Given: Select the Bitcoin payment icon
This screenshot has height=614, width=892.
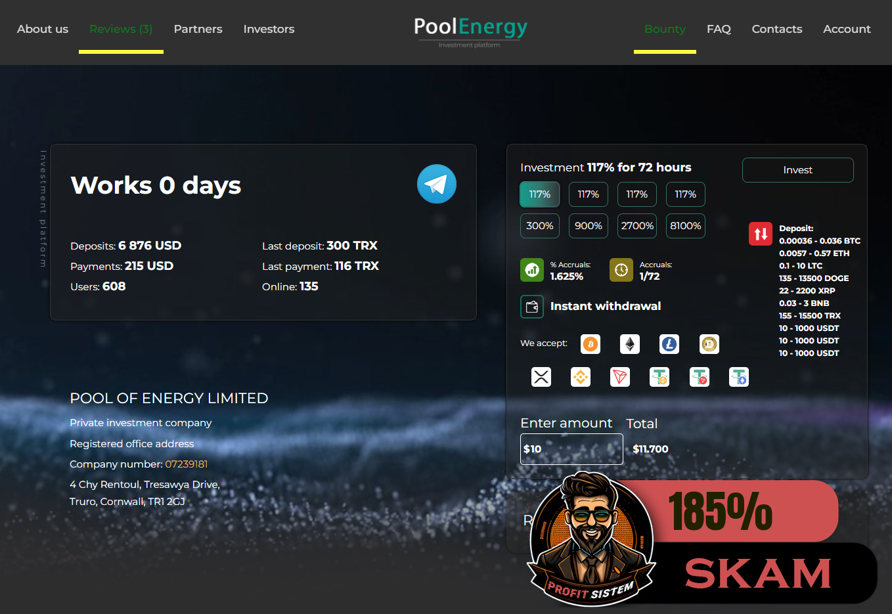Looking at the screenshot, I should [591, 344].
